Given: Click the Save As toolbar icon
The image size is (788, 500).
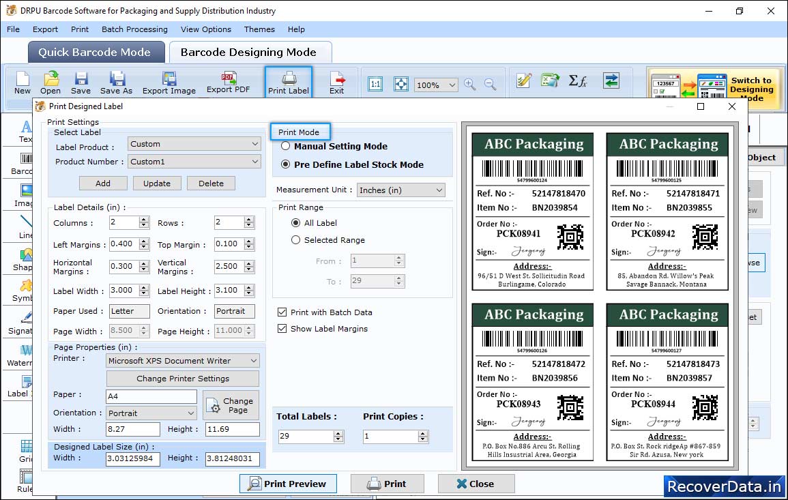Looking at the screenshot, I should [x=116, y=83].
